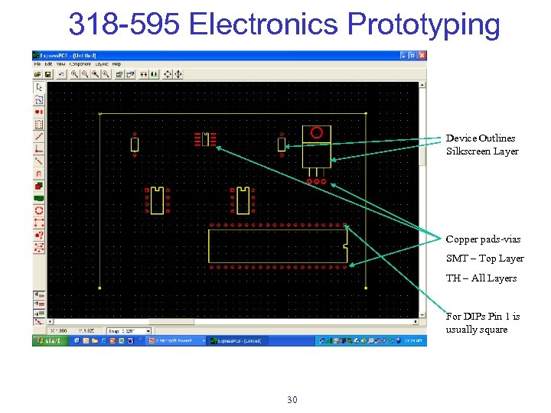551x413 pixels.
Task: Open the File menu
Action: [37, 64]
